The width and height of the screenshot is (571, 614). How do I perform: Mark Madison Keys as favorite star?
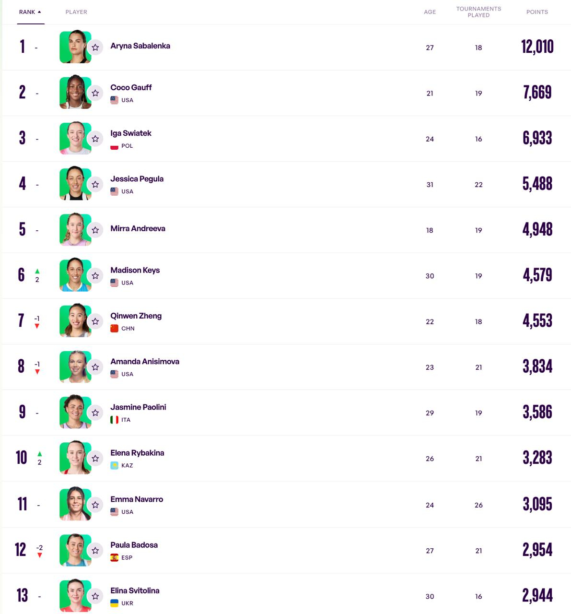pyautogui.click(x=95, y=276)
